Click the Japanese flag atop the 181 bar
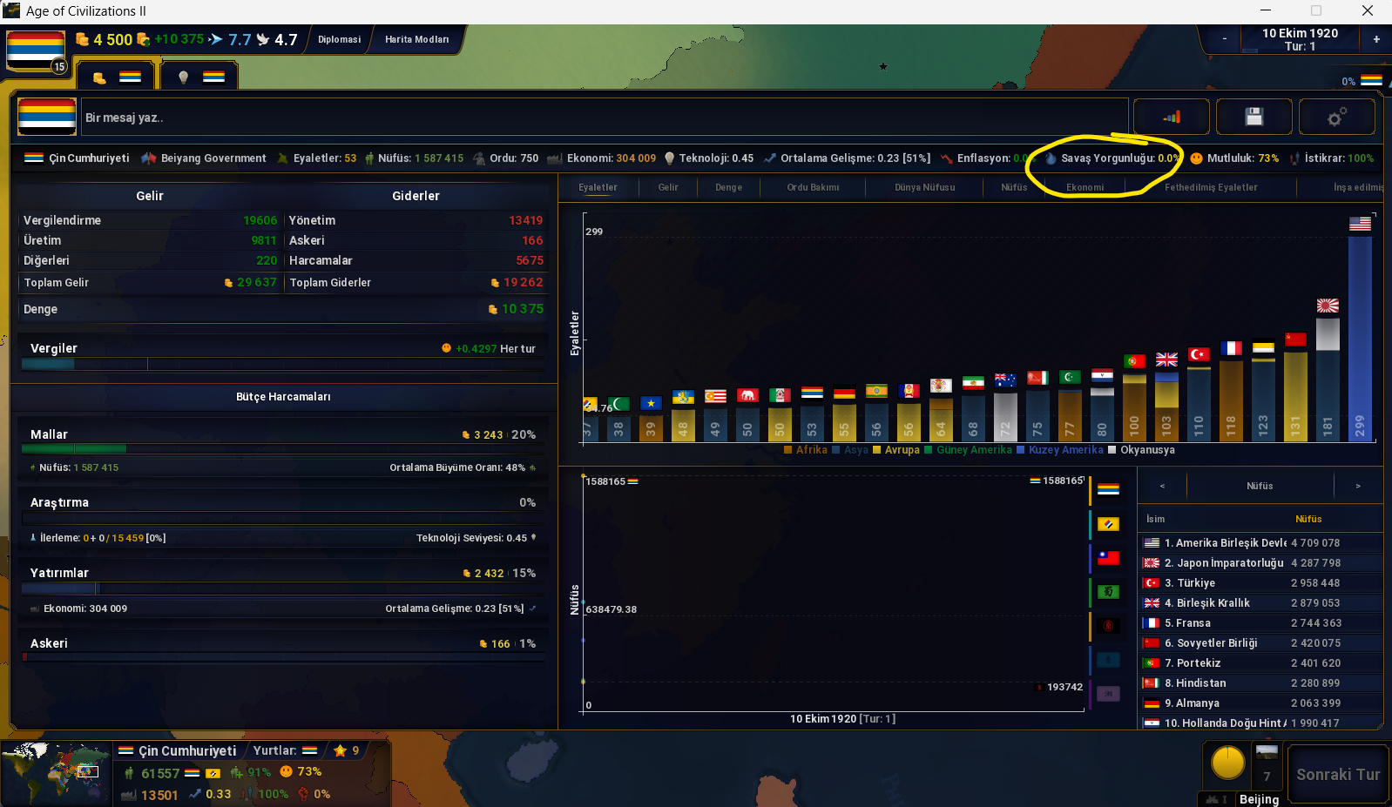The image size is (1392, 807). pyautogui.click(x=1328, y=306)
